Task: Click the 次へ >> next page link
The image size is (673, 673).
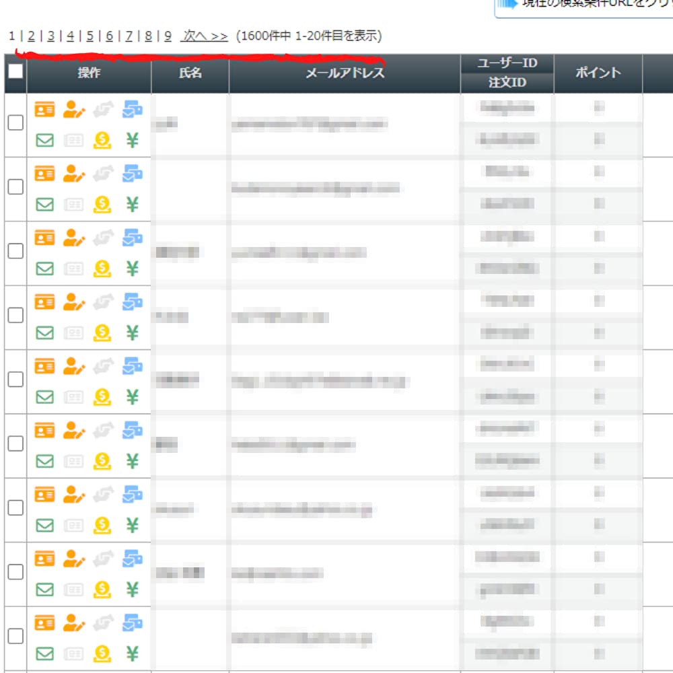Action: pos(205,36)
